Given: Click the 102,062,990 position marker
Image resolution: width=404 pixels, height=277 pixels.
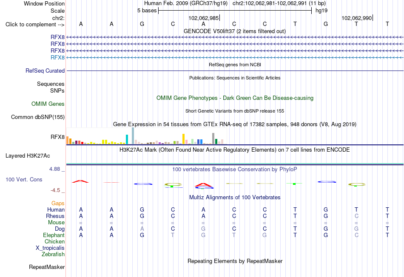Looking at the screenshot, I should click(x=357, y=18).
